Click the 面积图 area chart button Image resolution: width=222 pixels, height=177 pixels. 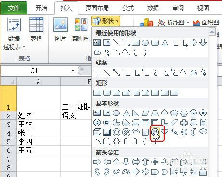point(206,23)
